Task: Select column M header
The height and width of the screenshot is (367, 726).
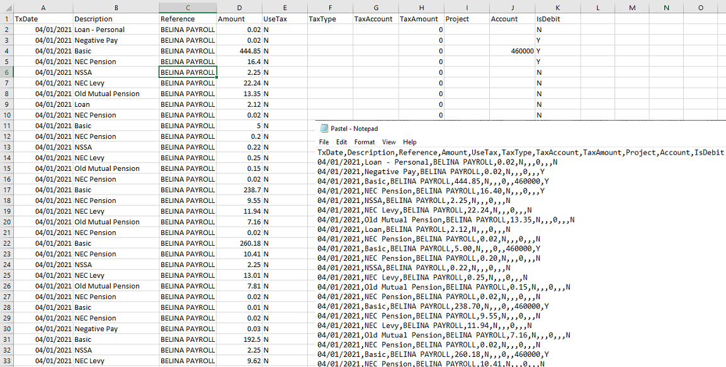Action: tap(632, 8)
